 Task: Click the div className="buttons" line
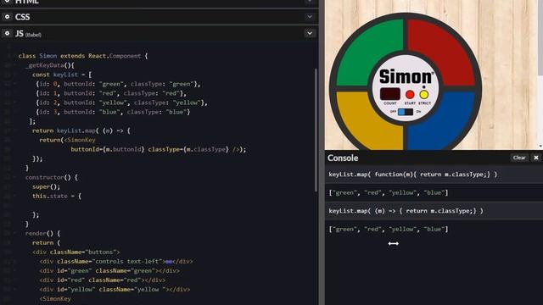pos(76,252)
